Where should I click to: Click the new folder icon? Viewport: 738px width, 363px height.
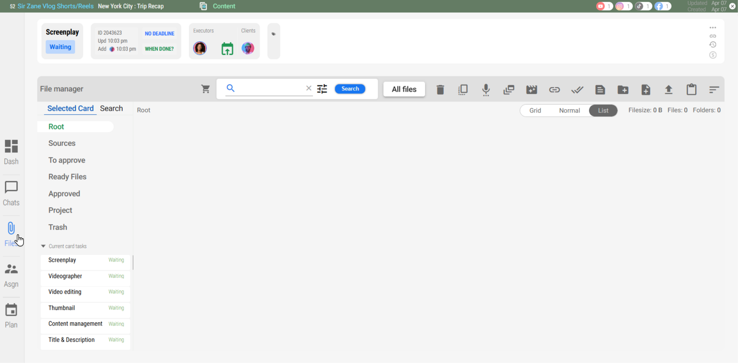(623, 89)
